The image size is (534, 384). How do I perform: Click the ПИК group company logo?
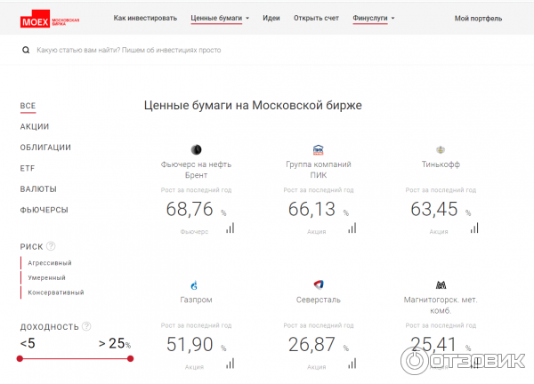pos(318,149)
